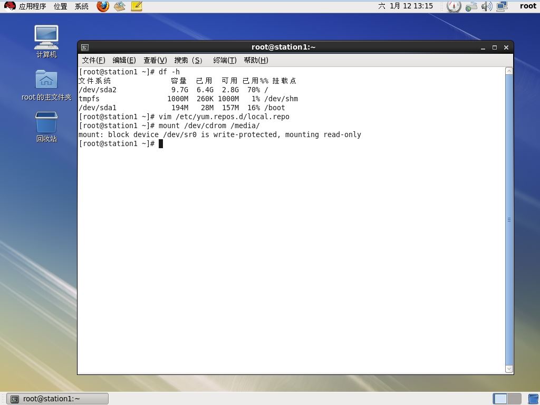Open the network connection tray icon
Image resolution: width=540 pixels, height=405 pixels.
point(502,6)
